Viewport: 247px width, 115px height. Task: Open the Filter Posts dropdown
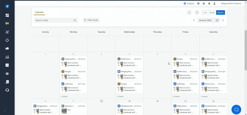[91, 20]
